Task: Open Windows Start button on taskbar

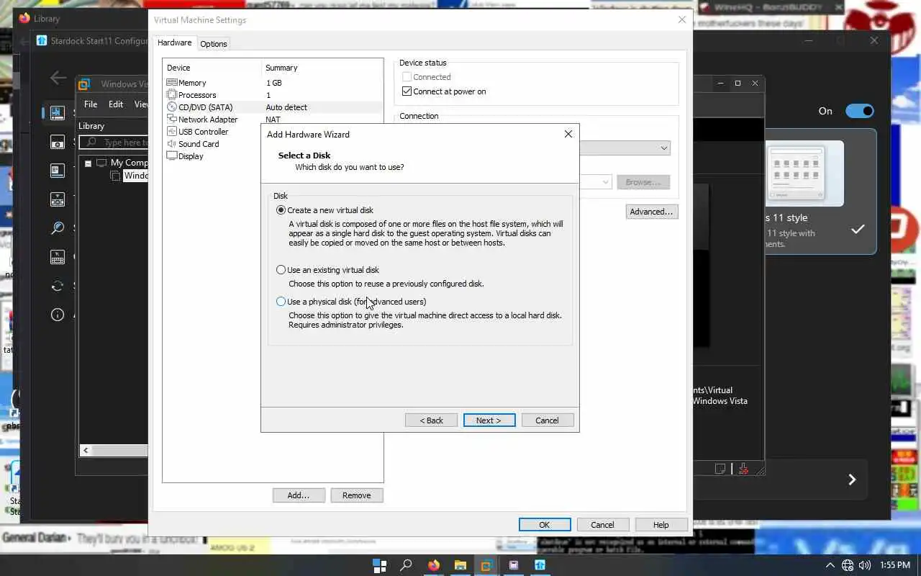Action: coord(379,565)
